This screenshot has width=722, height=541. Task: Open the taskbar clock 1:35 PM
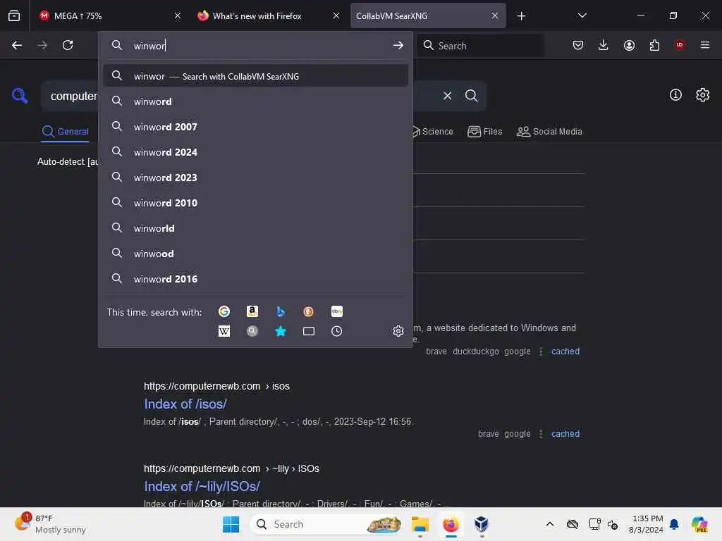click(647, 524)
